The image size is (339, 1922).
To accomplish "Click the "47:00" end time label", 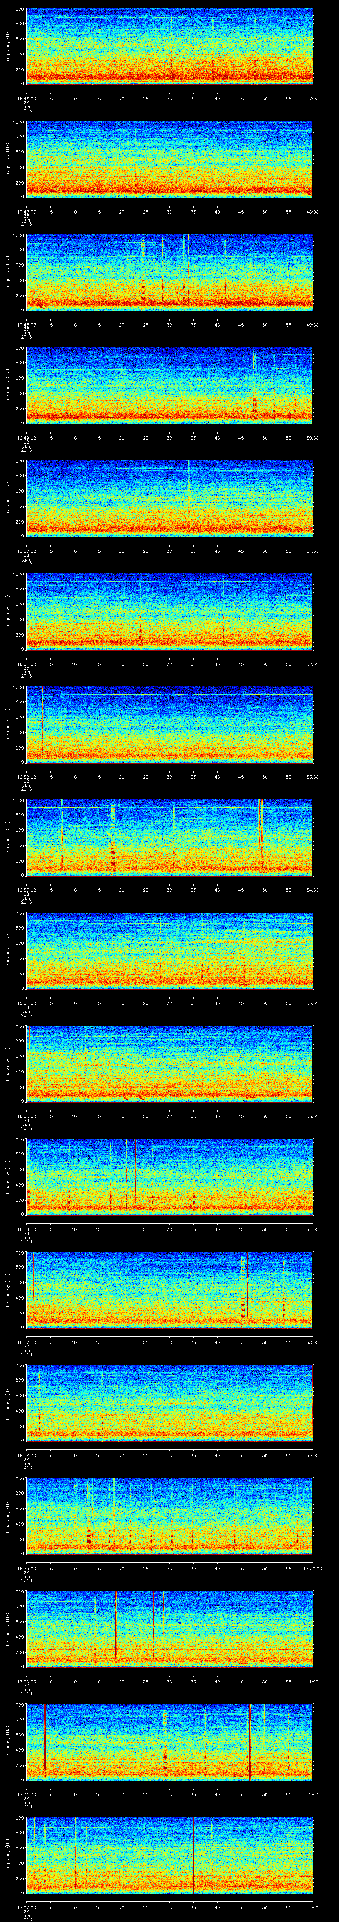I will (x=312, y=98).
